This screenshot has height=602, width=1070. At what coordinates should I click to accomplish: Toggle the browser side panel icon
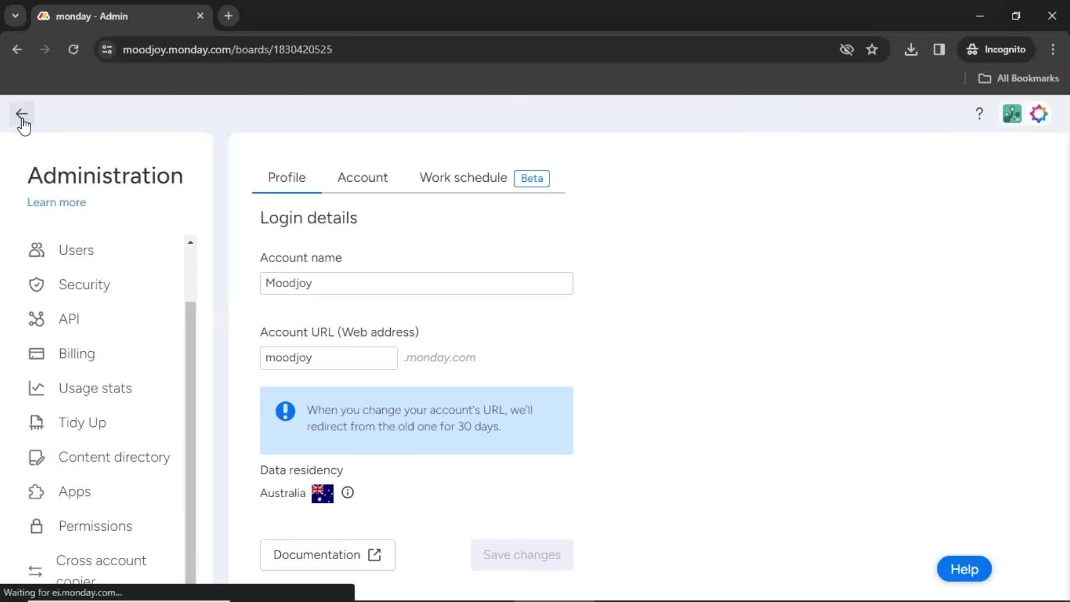(x=939, y=50)
